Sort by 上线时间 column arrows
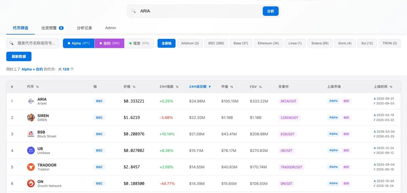The width and height of the screenshot is (407, 193). point(391,87)
